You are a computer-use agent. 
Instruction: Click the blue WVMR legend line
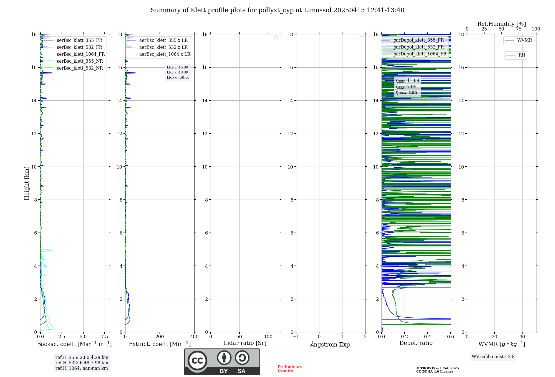509,40
